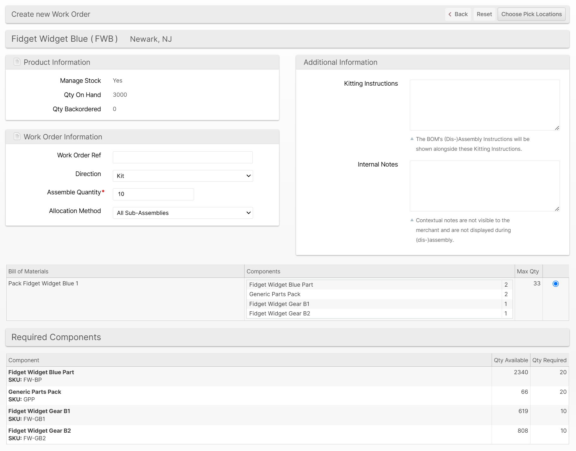Expand the Allocation Method dropdown
The image size is (576, 451).
tap(183, 213)
